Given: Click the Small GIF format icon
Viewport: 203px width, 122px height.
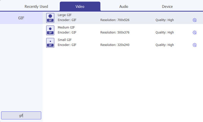Looking at the screenshot, I should [50, 43].
